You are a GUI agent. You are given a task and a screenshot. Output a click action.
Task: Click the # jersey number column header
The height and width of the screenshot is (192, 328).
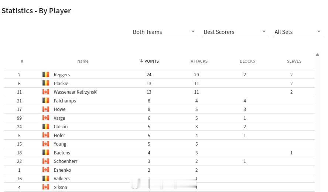(22, 61)
